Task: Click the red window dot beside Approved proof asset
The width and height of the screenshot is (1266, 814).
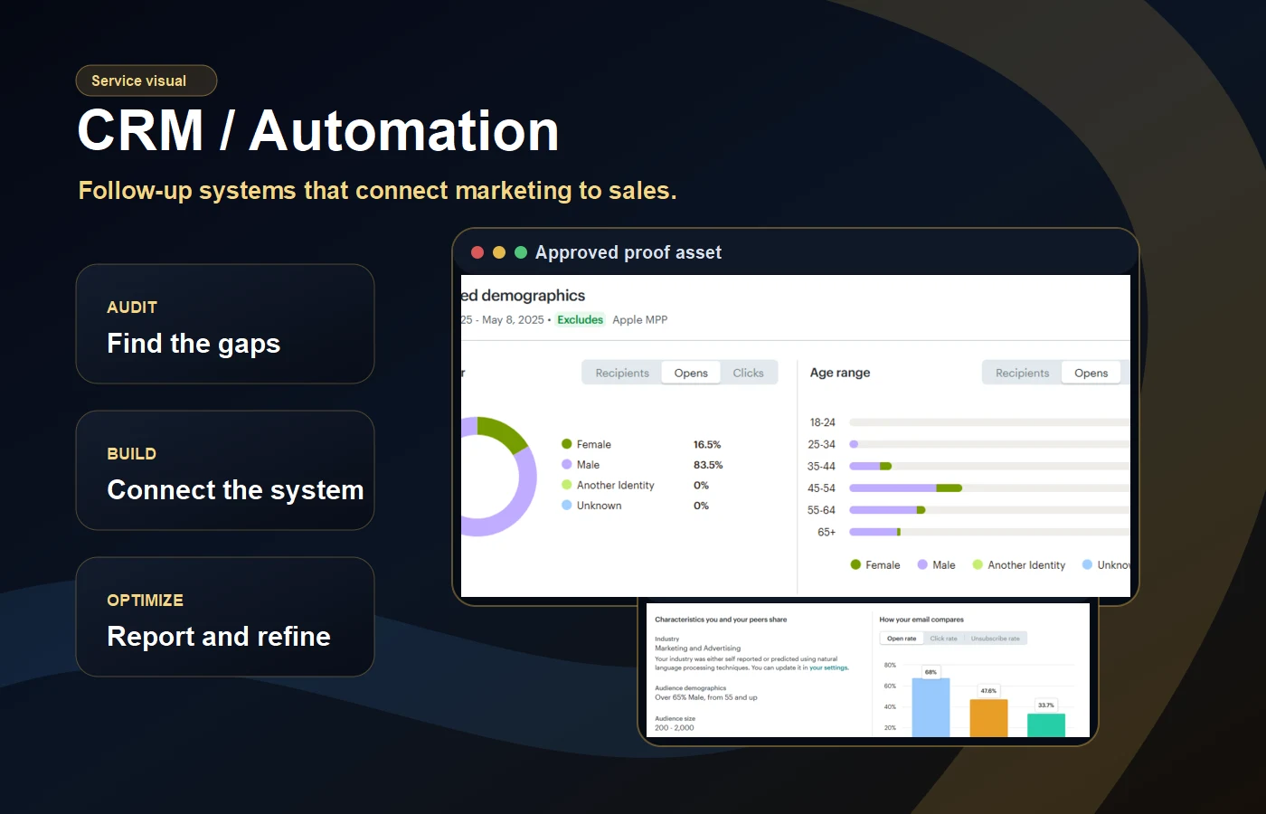Action: pos(477,252)
